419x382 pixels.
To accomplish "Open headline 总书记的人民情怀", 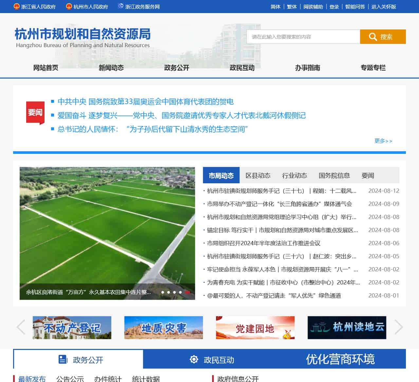I will coord(153,129).
